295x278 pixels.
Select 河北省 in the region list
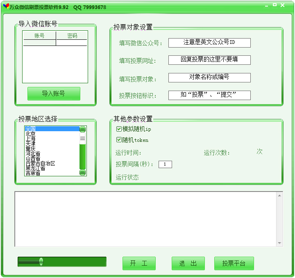pos(52,153)
